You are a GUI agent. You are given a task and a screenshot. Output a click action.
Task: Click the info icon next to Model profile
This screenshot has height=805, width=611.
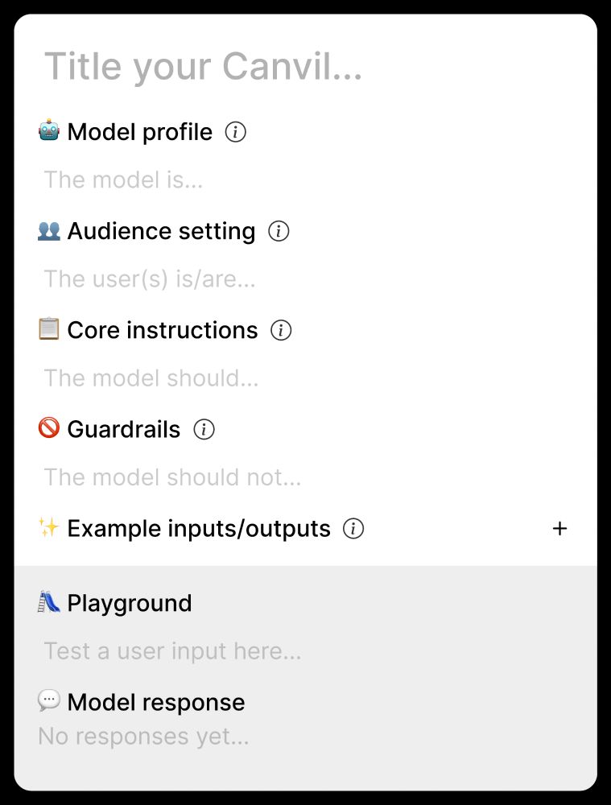236,132
